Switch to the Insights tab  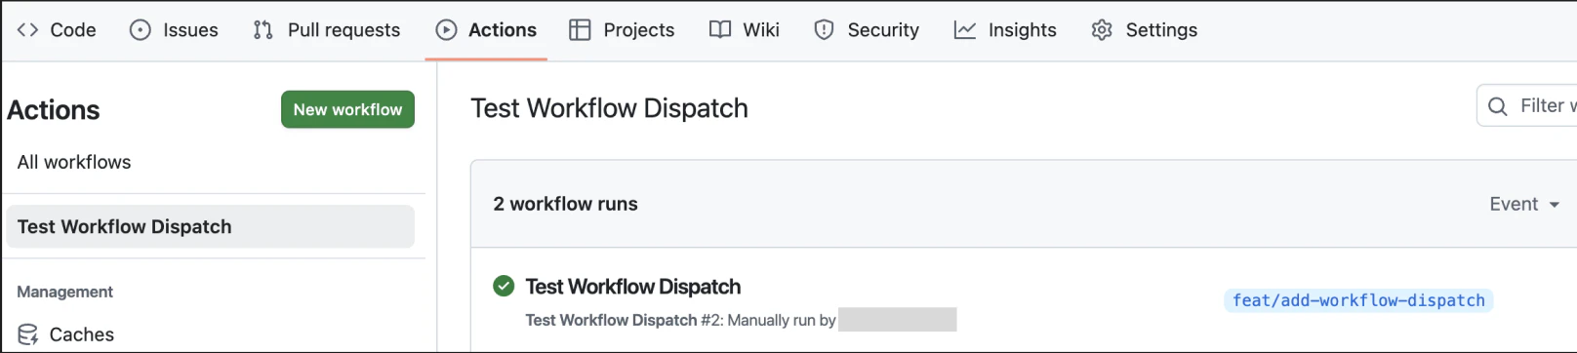pos(1005,30)
